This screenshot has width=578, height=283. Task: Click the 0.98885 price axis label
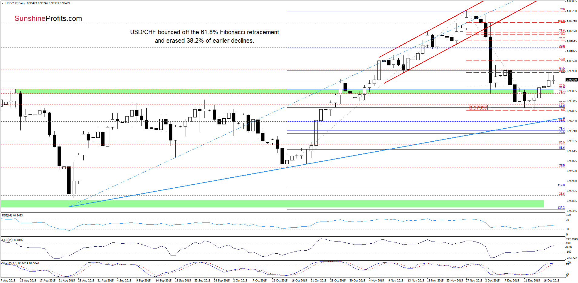(572, 91)
